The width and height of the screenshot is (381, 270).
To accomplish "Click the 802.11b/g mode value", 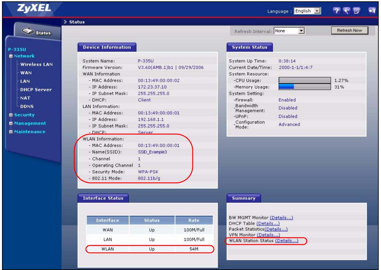I will pyautogui.click(x=149, y=179).
